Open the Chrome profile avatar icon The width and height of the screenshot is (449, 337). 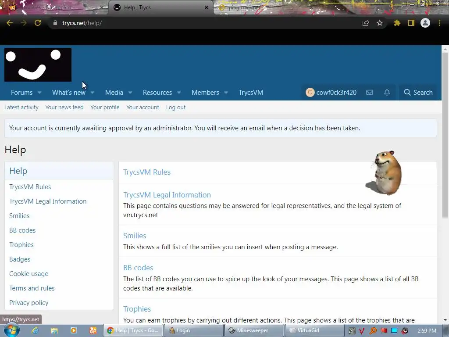(425, 23)
